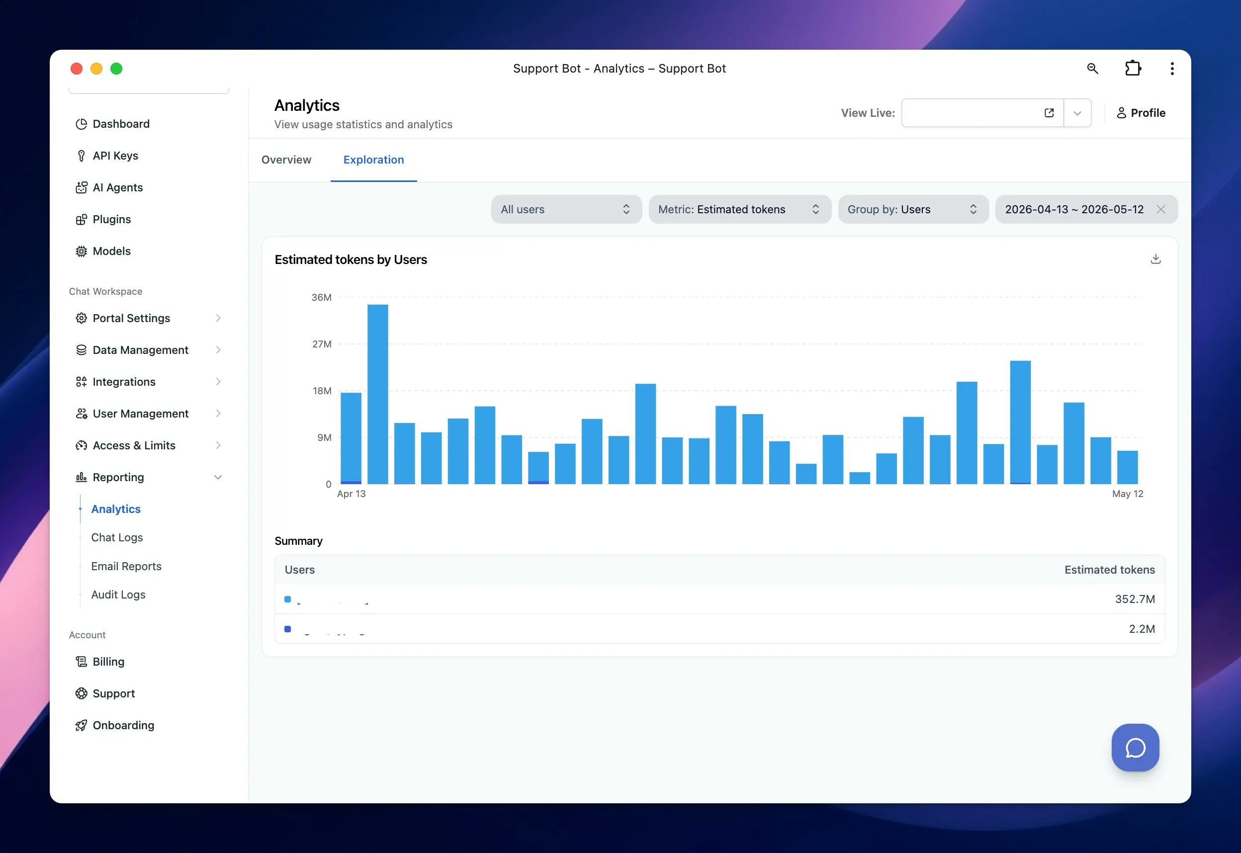
Task: Open the floating chat bubble button
Action: pos(1135,748)
